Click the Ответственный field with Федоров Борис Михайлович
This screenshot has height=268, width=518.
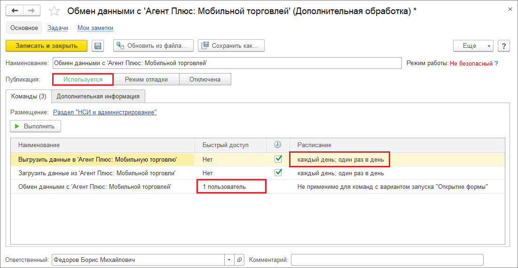138,260
